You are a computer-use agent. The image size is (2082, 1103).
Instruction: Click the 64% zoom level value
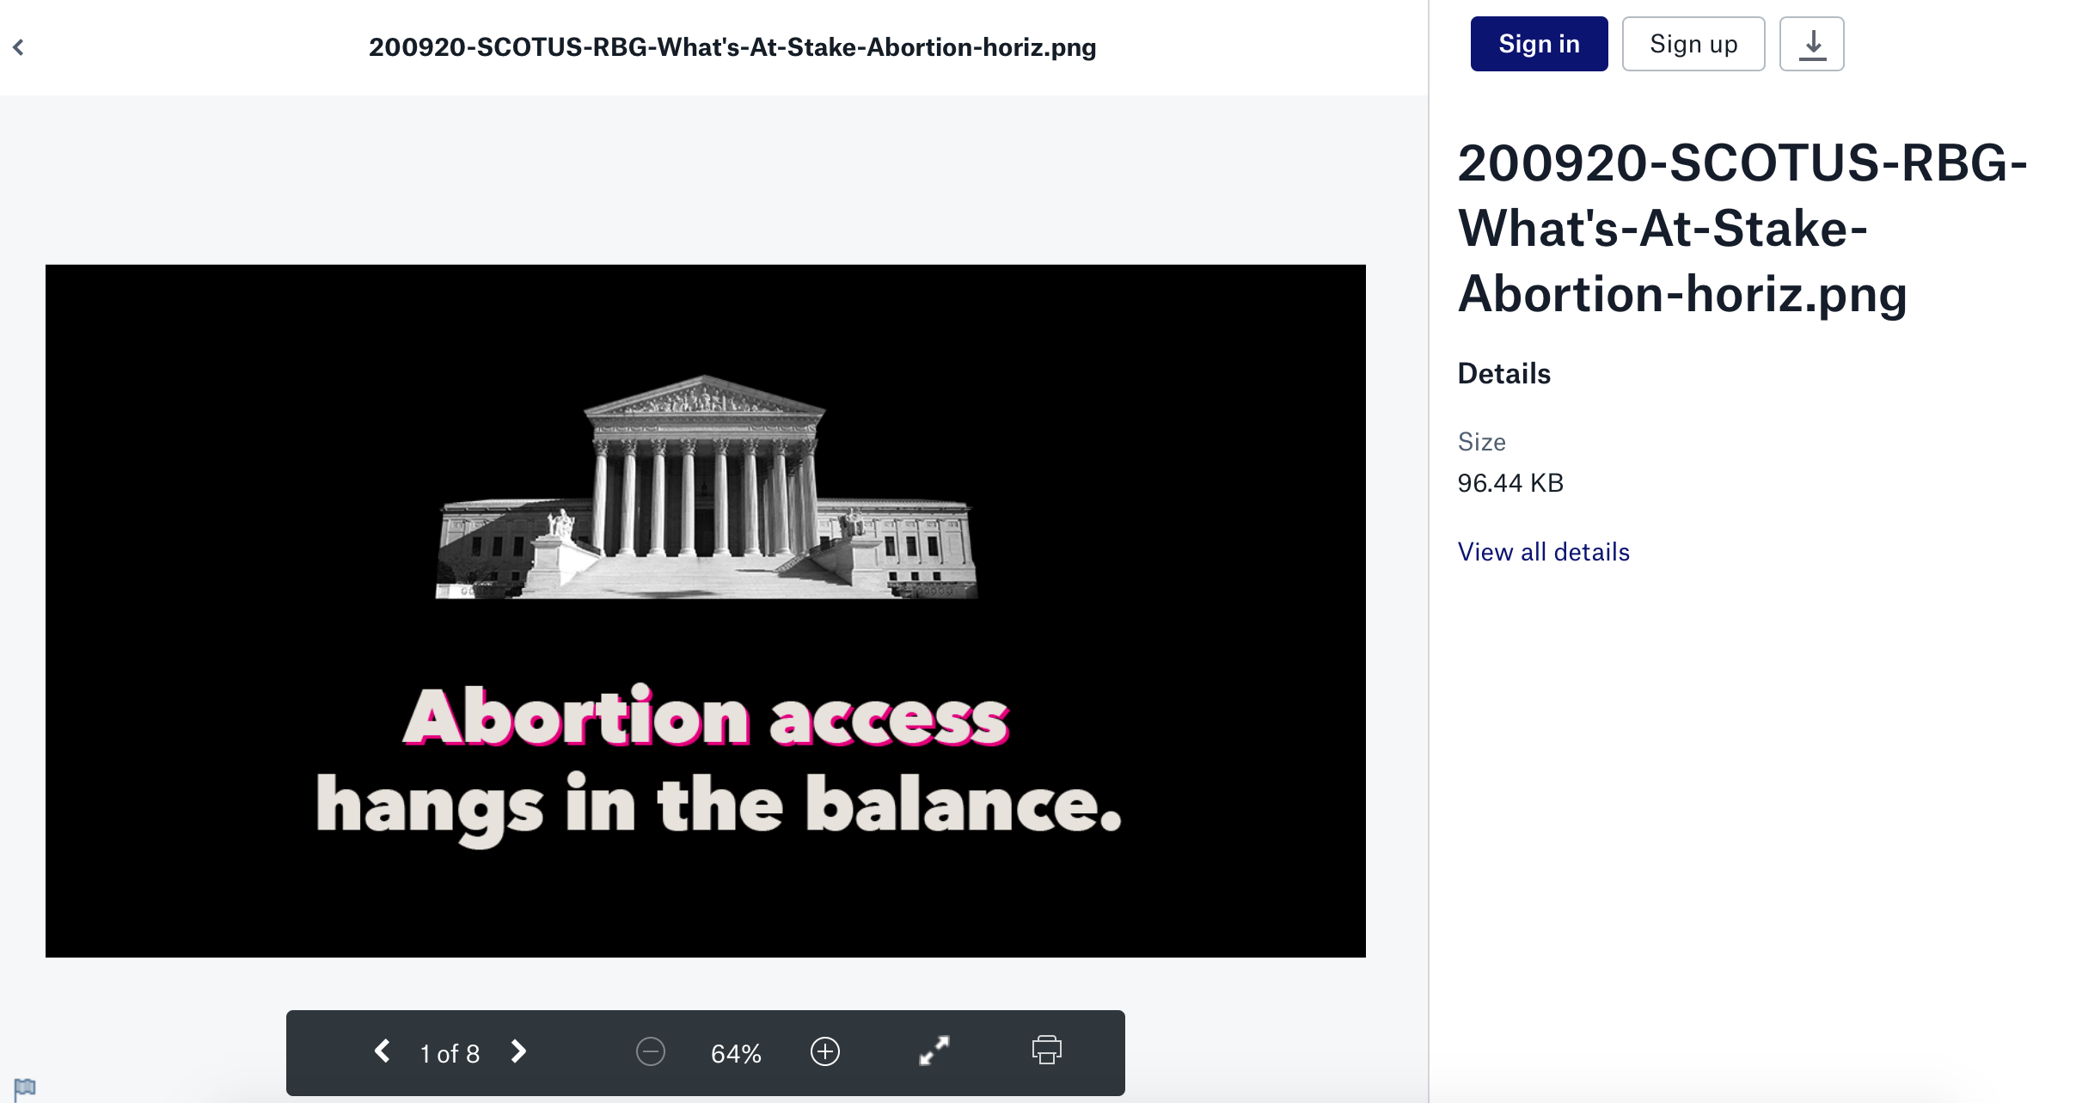[736, 1053]
